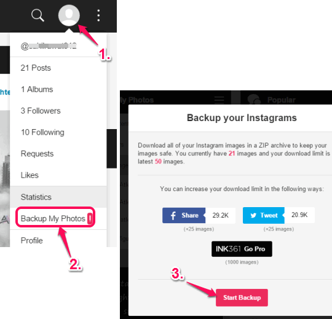Click the Popular tab
Screen dimensions: 332x319
pos(281,100)
